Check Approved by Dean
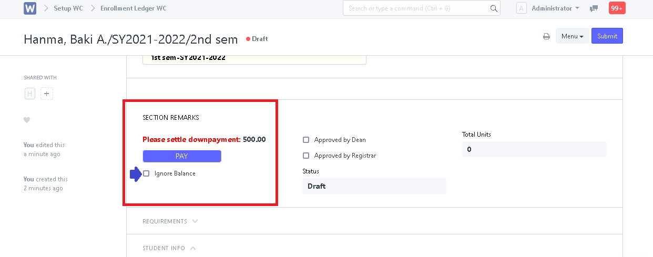The height and width of the screenshot is (257, 653). click(x=306, y=140)
